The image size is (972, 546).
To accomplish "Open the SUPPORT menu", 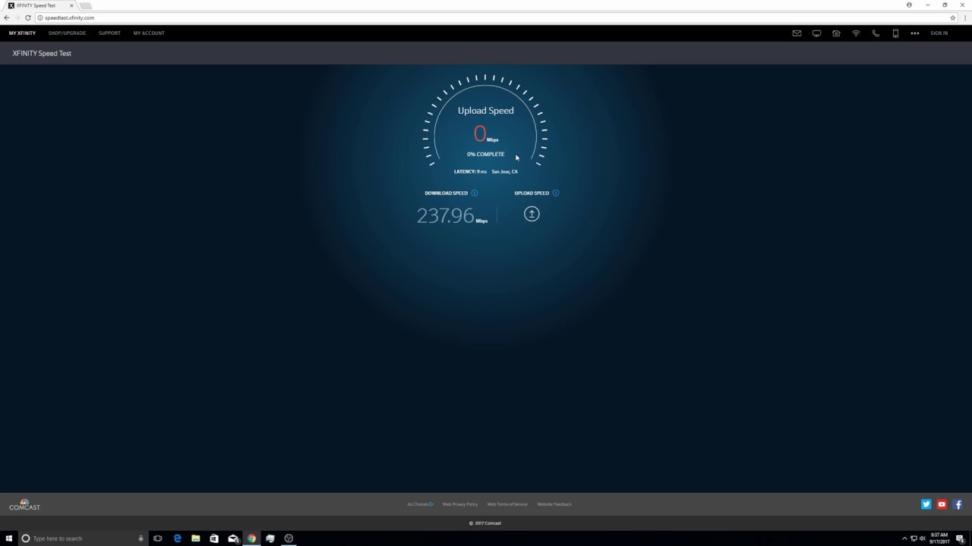I will click(109, 33).
